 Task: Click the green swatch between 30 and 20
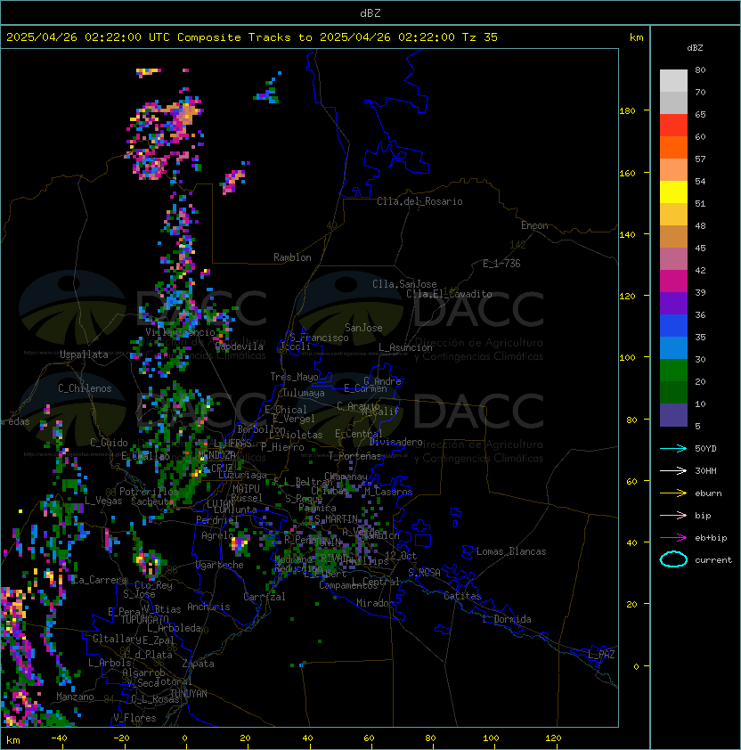point(673,370)
